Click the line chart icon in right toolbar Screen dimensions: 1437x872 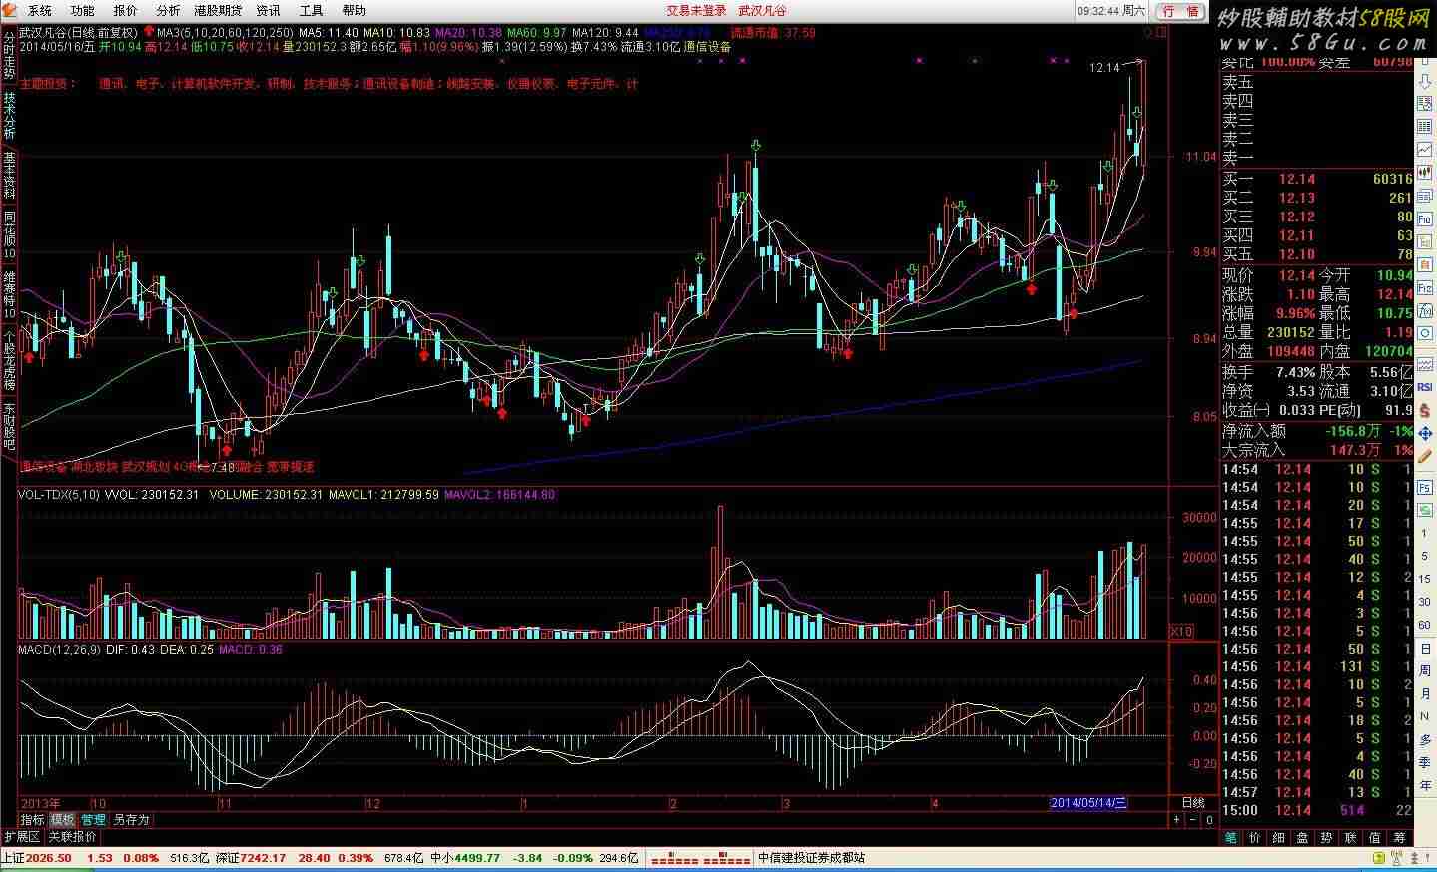1425,149
